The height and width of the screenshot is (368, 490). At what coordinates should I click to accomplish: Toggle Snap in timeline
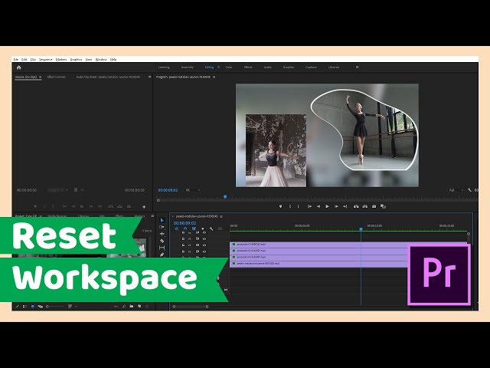185,228
